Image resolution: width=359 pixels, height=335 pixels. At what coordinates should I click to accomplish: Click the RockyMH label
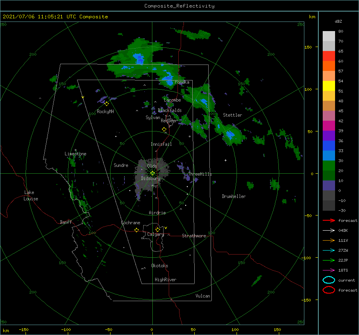pos(105,112)
